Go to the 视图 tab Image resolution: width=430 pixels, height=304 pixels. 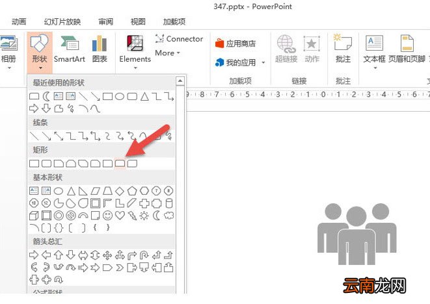tap(138, 21)
